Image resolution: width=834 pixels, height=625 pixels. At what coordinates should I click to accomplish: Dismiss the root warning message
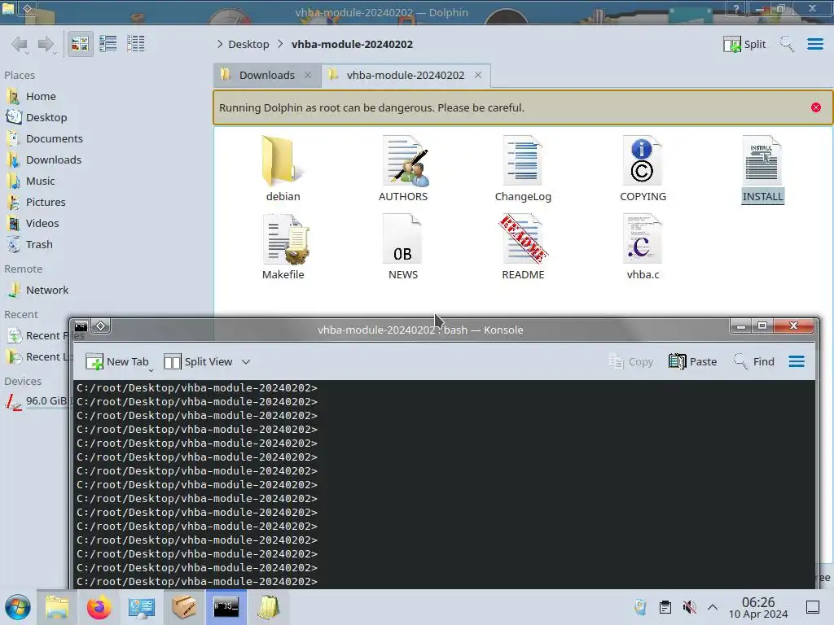816,107
